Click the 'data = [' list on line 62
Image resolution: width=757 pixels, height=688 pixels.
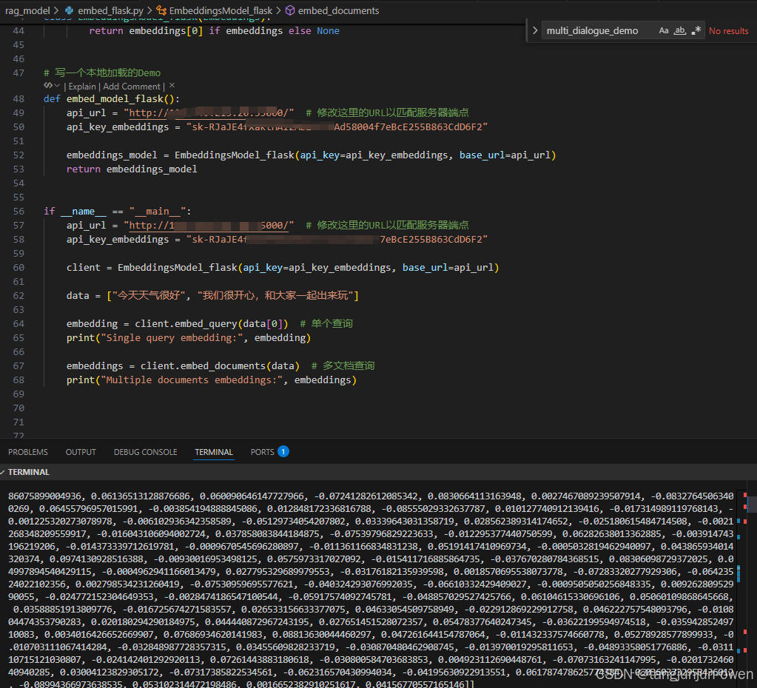click(x=212, y=295)
